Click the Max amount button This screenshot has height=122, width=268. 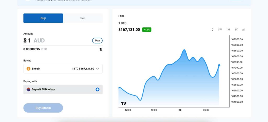(97, 40)
